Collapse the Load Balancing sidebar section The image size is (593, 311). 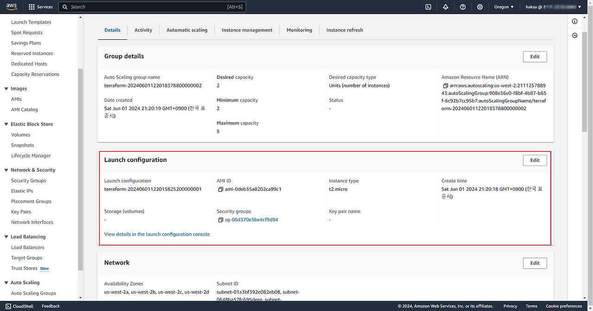(6, 237)
